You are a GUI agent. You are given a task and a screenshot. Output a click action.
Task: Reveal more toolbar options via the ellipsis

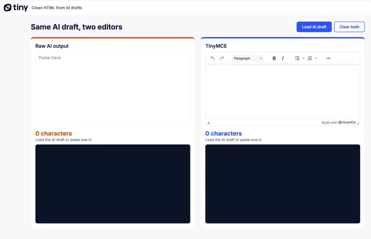click(328, 58)
